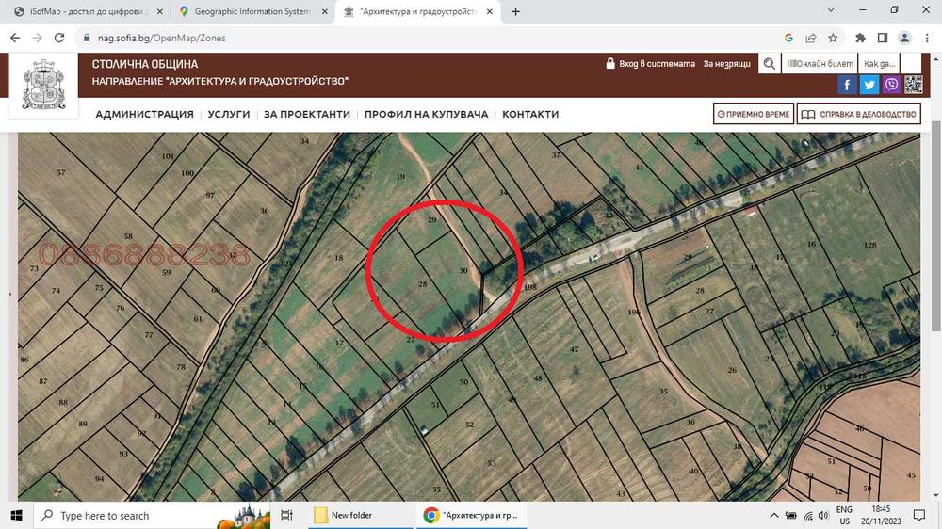Viewport: 942px width, 529px height.
Task: Open the Twitter social icon
Action: (869, 85)
